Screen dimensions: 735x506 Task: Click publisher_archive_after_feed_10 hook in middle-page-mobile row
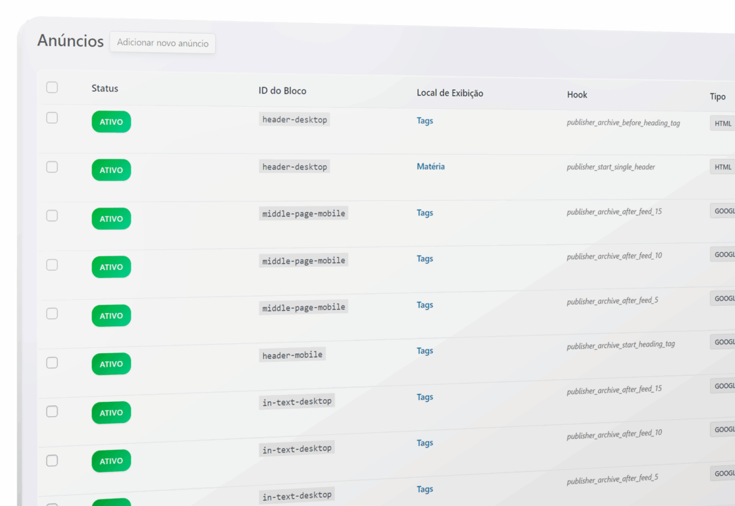pos(614,256)
